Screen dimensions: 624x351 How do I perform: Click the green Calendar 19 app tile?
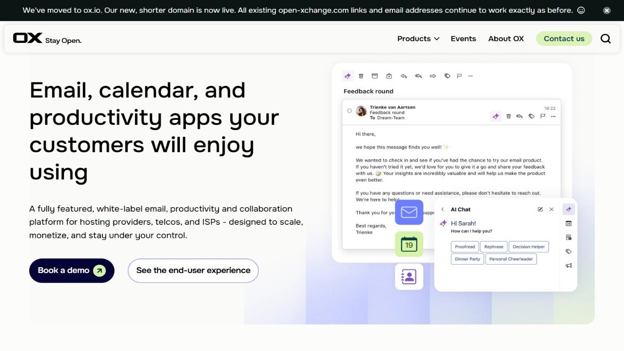coord(409,244)
